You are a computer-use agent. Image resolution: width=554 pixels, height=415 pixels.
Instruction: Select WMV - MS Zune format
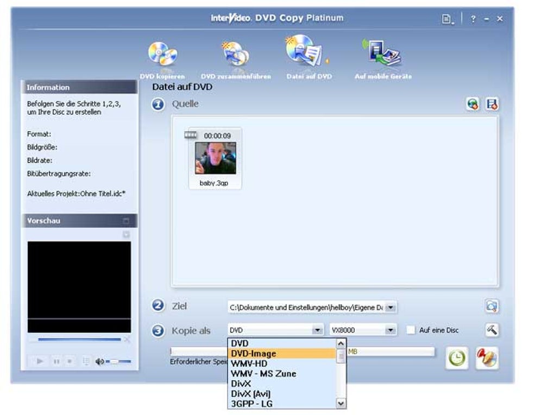(282, 374)
